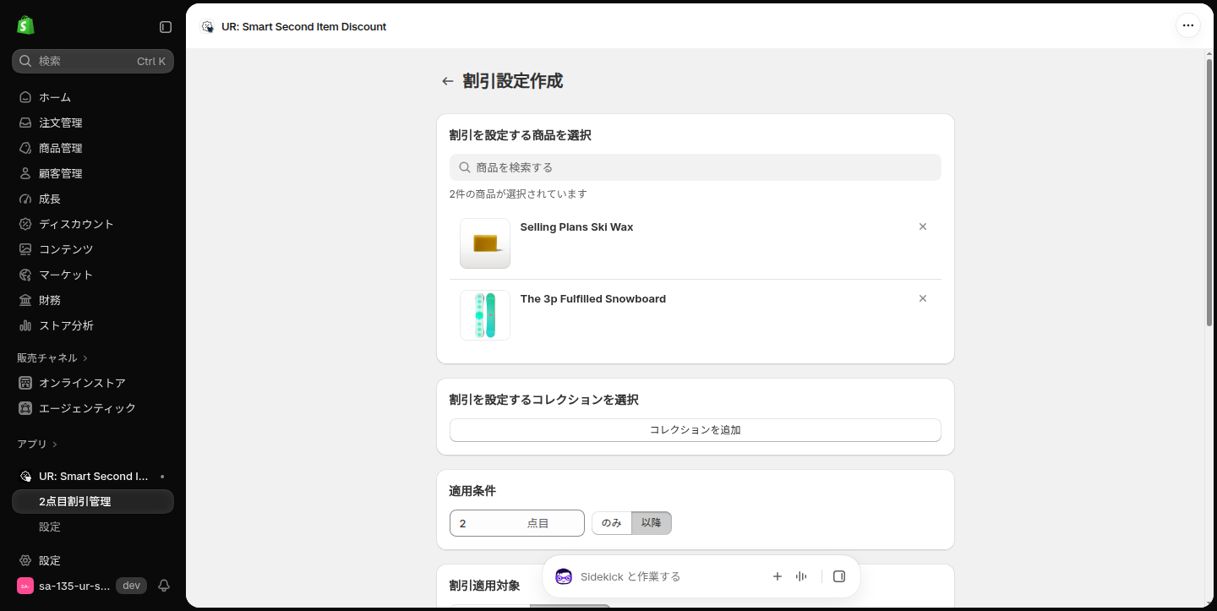1217x611 pixels.
Task: Click the Sidekick side panel toggle icon
Action: 839,576
